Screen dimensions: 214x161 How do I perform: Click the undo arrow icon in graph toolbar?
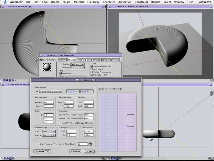pos(117,89)
